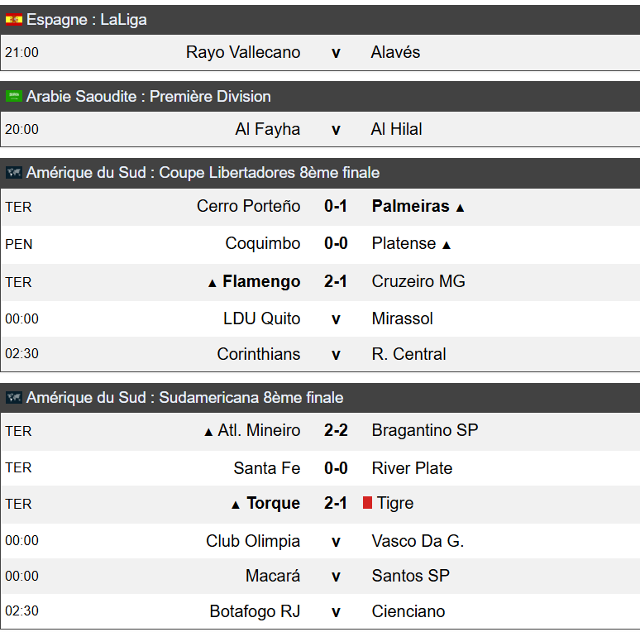This screenshot has width=640, height=632.
Task: Open the Flamengo 2-1 Cruzeiro score
Action: click(336, 281)
